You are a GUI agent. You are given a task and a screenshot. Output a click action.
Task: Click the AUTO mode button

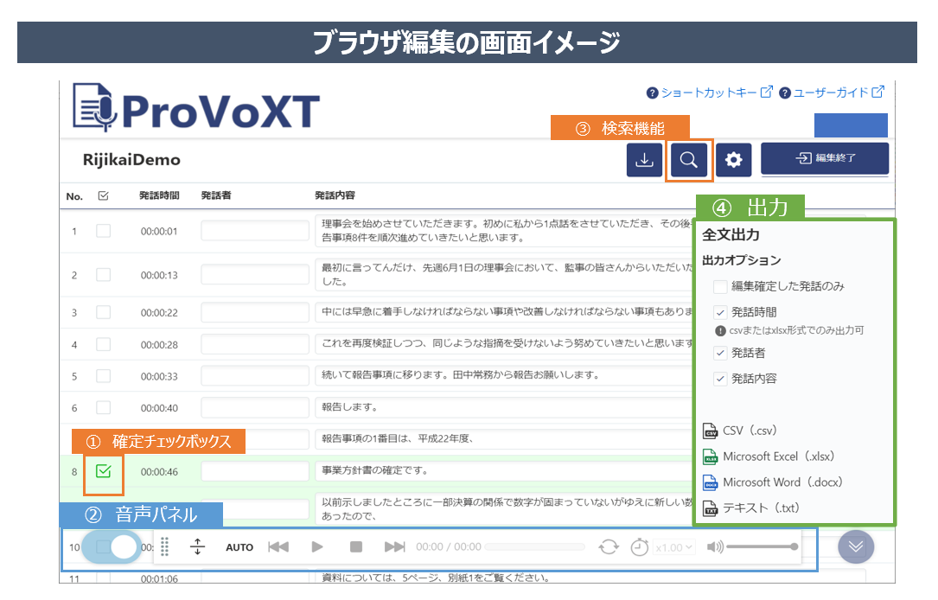[239, 547]
